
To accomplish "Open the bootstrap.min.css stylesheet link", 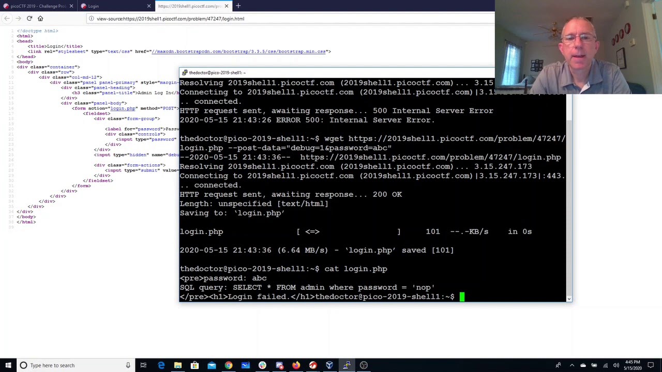I will [x=238, y=52].
